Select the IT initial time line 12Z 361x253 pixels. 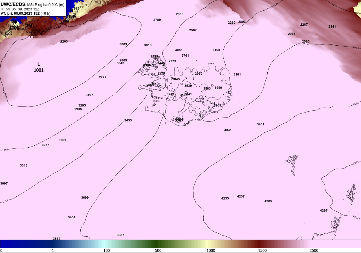pyautogui.click(x=20, y=9)
